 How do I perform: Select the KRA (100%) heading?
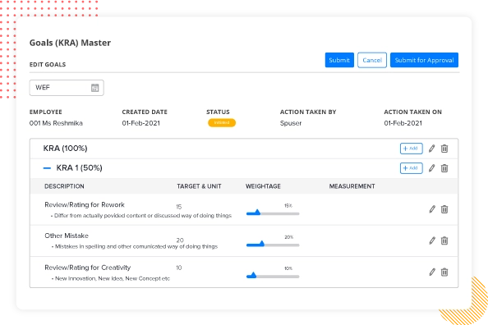[65, 149]
